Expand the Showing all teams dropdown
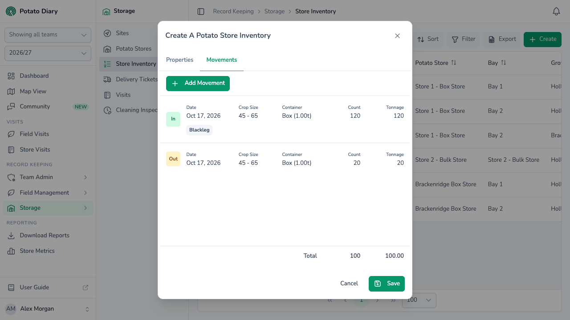Image resolution: width=570 pixels, height=320 pixels. tap(48, 35)
